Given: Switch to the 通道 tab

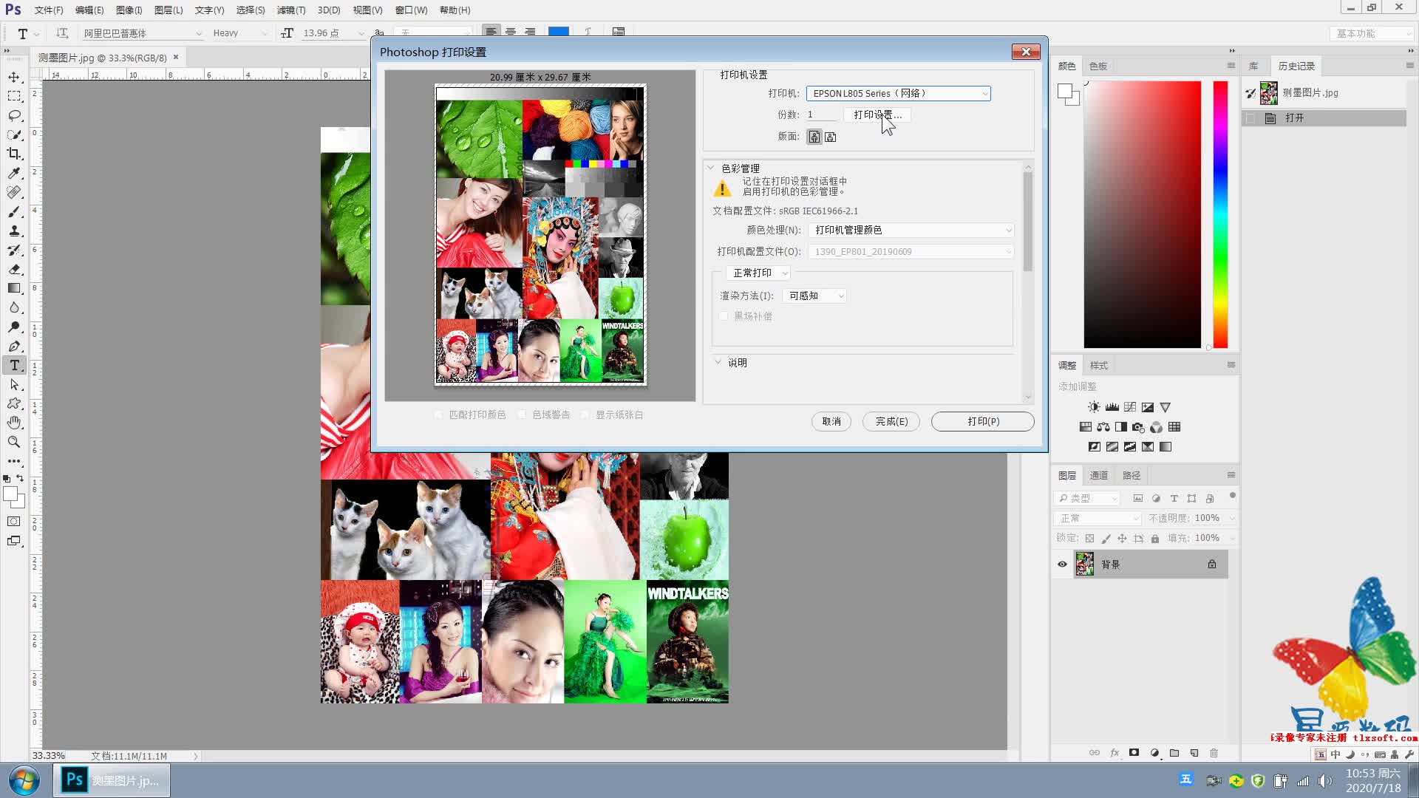Looking at the screenshot, I should 1099,476.
